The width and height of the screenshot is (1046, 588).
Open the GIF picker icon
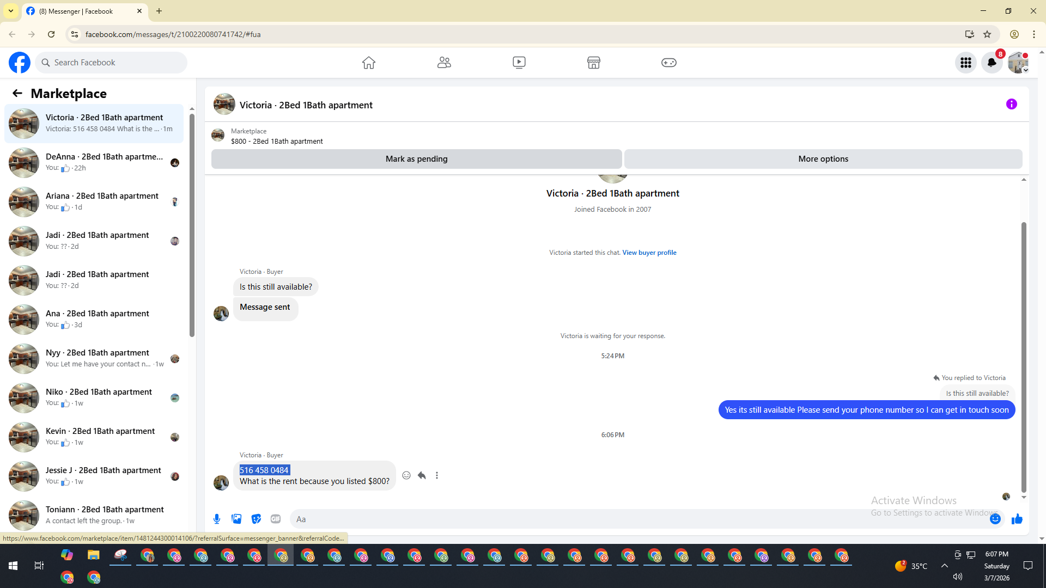click(x=276, y=519)
